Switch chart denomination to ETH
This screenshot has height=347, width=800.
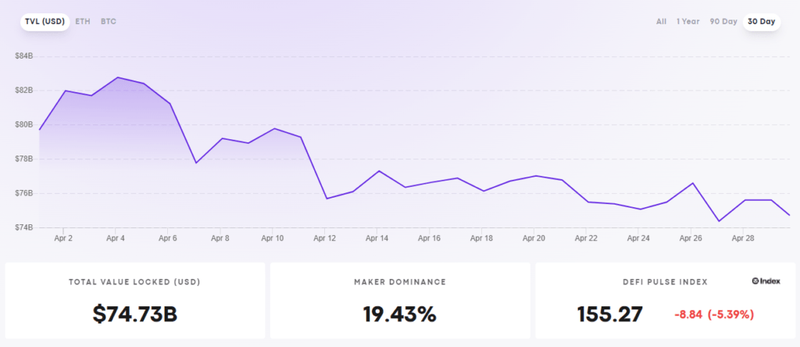pyautogui.click(x=83, y=21)
